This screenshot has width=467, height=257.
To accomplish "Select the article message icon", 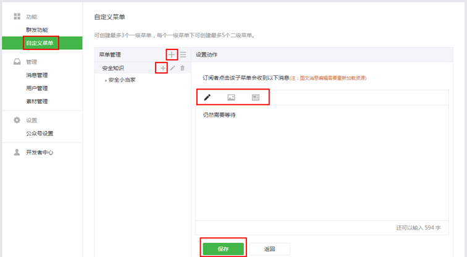I will (256, 98).
